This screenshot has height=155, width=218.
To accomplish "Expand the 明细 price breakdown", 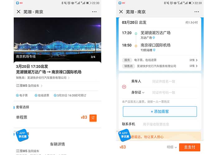I will pyautogui.click(x=172, y=147).
